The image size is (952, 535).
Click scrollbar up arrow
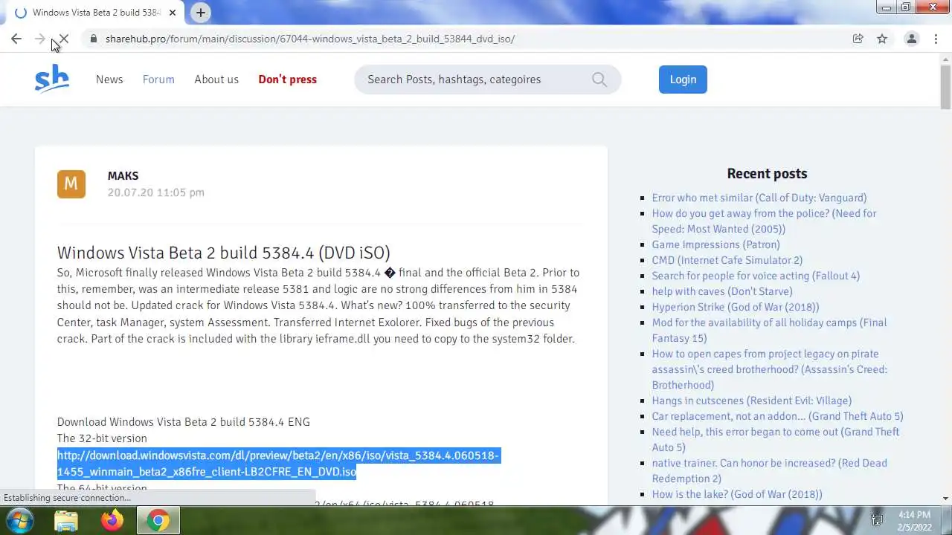tap(945, 59)
